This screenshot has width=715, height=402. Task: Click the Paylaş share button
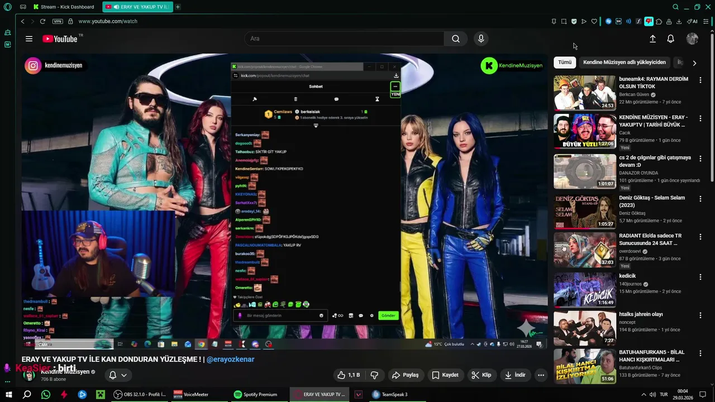pos(405,375)
